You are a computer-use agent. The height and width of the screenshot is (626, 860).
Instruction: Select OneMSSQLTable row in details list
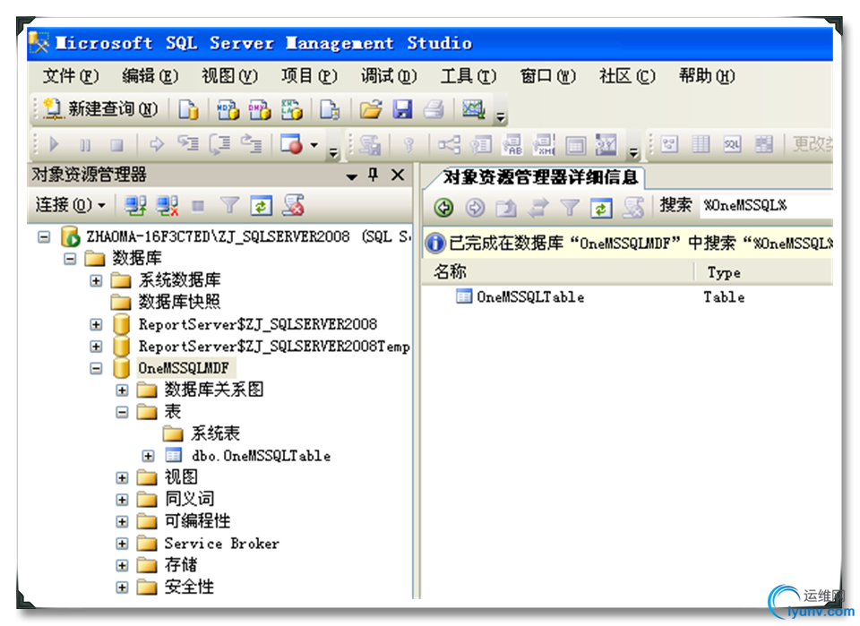click(627, 297)
